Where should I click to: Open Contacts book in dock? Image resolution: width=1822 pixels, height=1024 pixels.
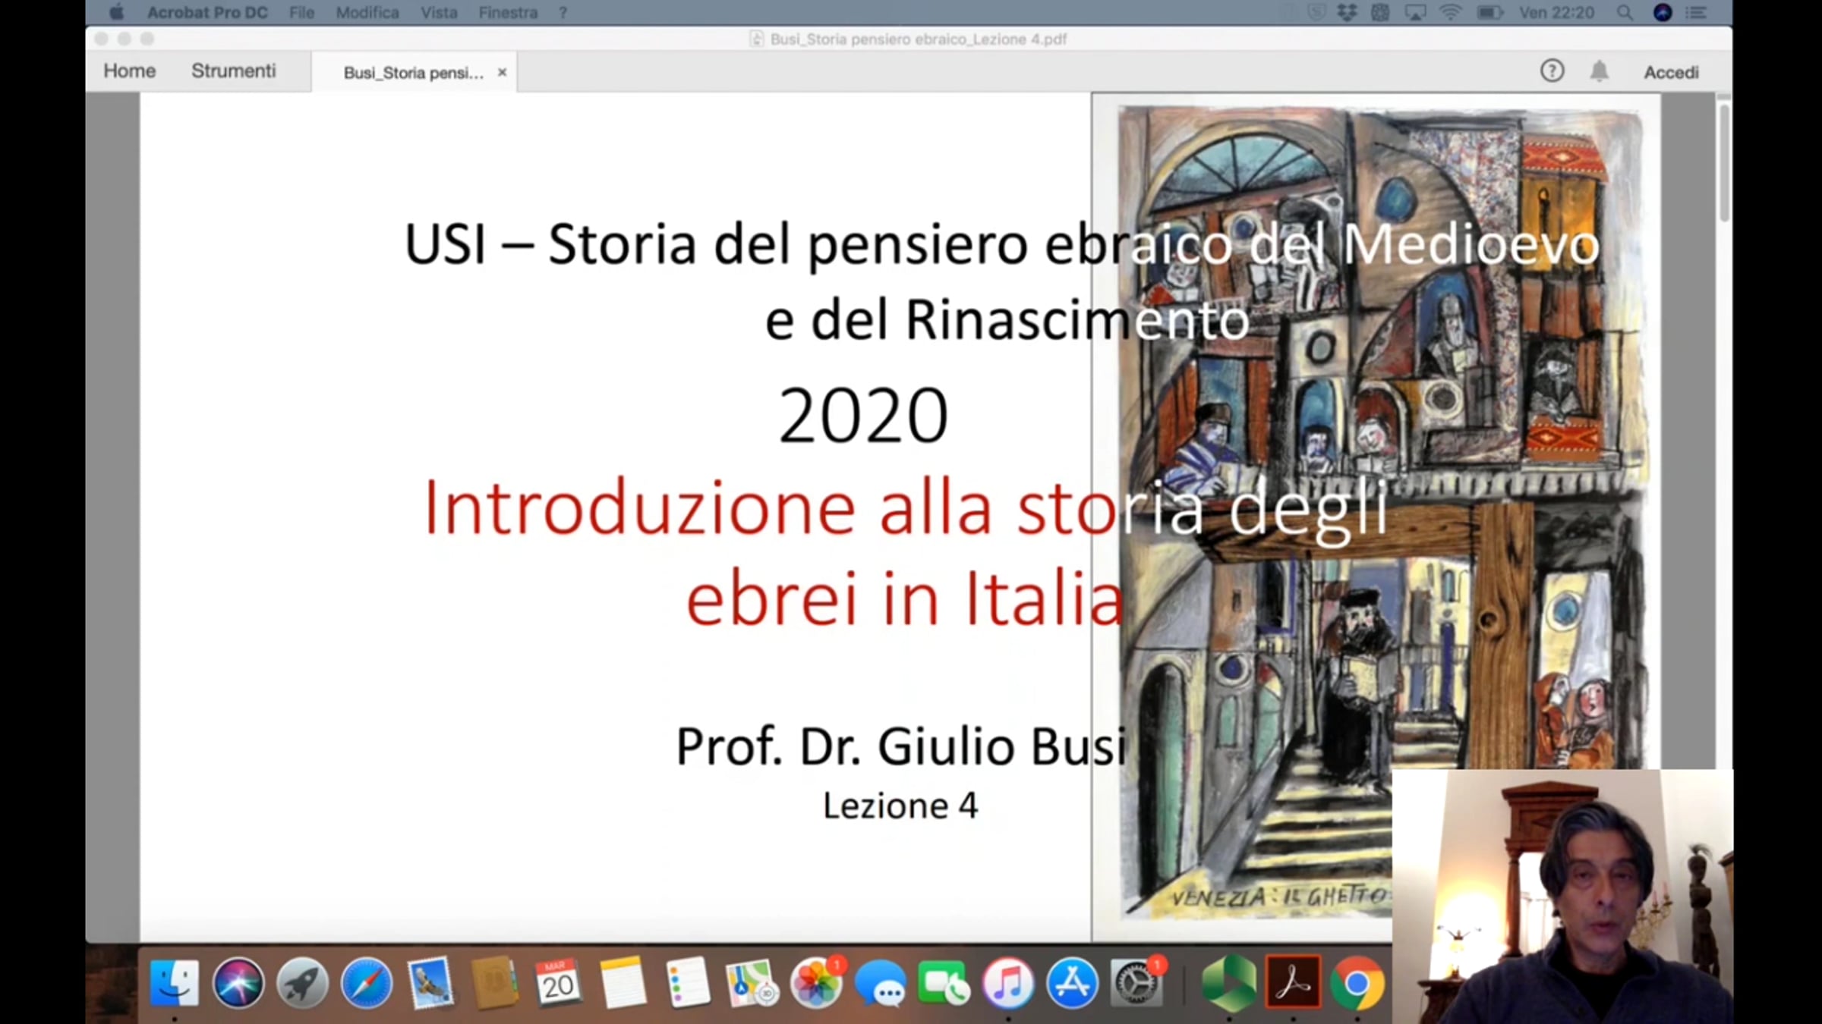coord(494,984)
